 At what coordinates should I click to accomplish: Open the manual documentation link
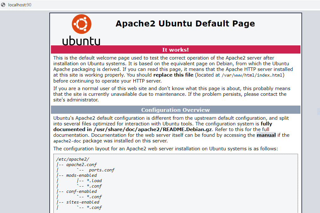click(x=266, y=135)
